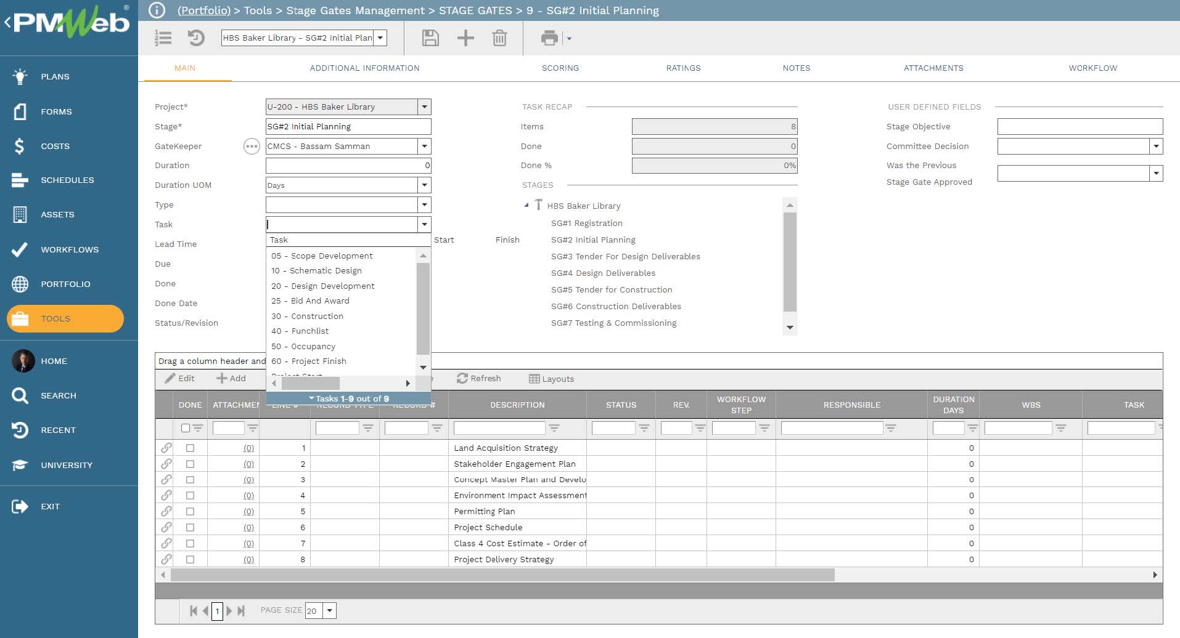
Task: Open the Attachments tab
Action: (933, 68)
